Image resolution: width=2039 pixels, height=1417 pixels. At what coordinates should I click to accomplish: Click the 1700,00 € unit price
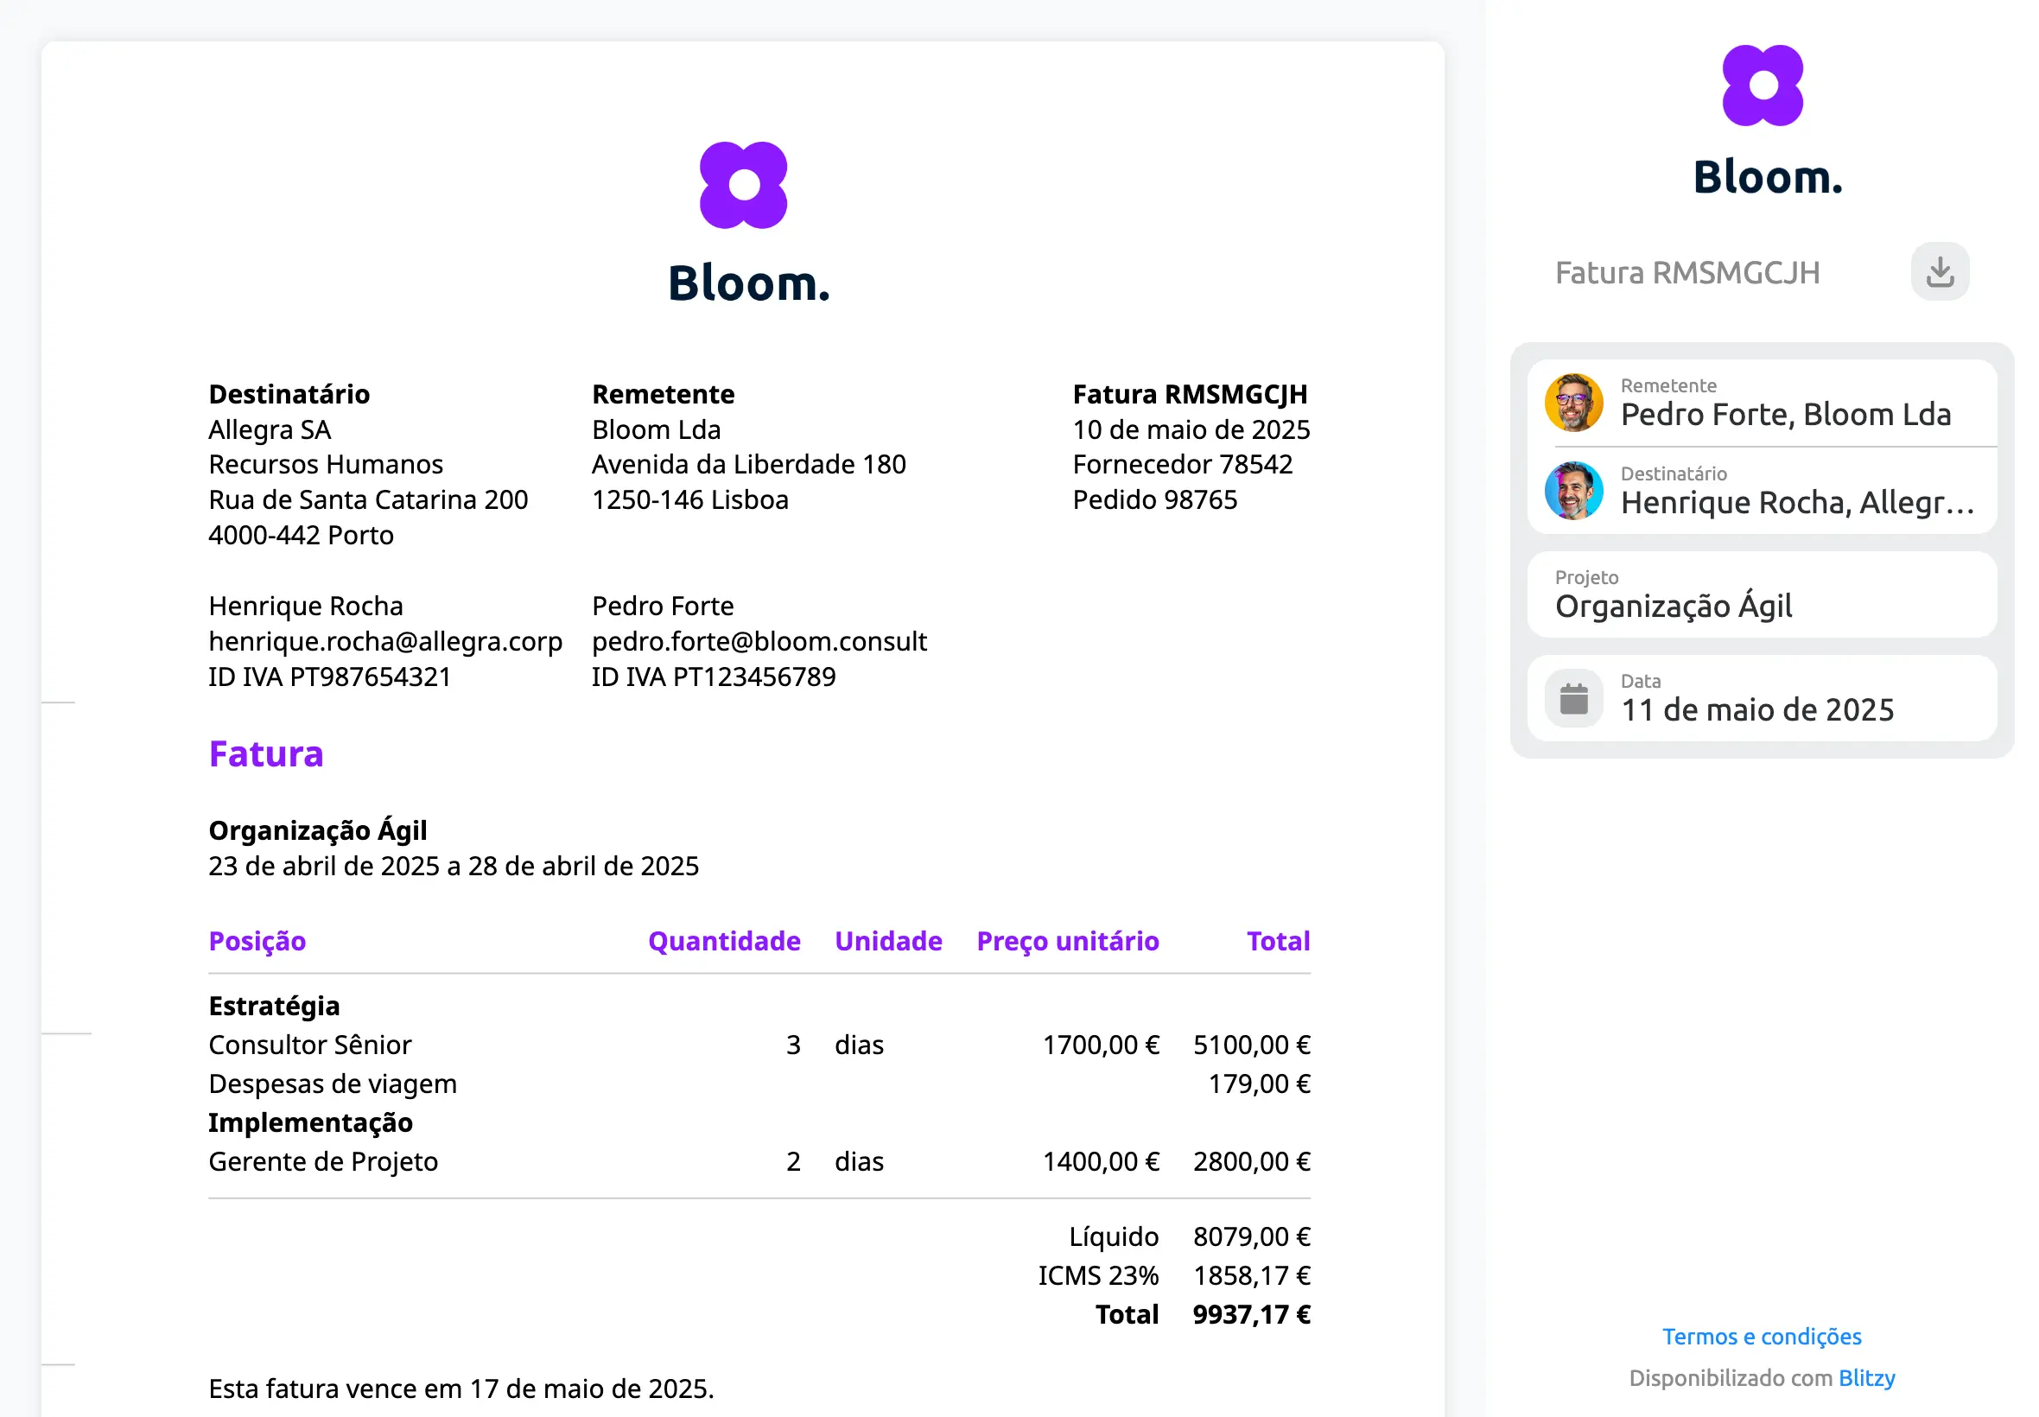pos(1099,1045)
